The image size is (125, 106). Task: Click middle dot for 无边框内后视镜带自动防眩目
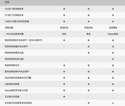click(89, 103)
